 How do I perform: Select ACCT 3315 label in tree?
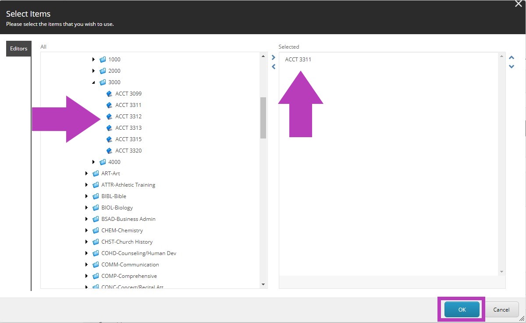[x=128, y=139]
